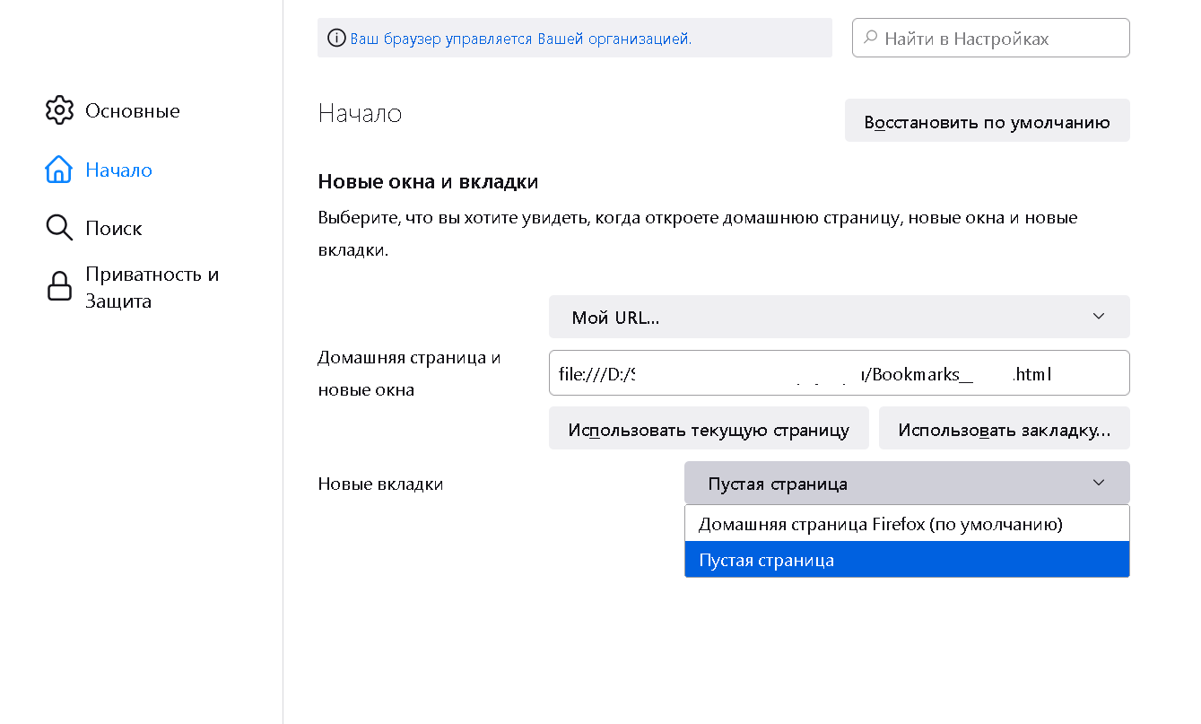This screenshot has height=724, width=1201.
Task: Open Приватность и Защита settings
Action: (x=152, y=287)
